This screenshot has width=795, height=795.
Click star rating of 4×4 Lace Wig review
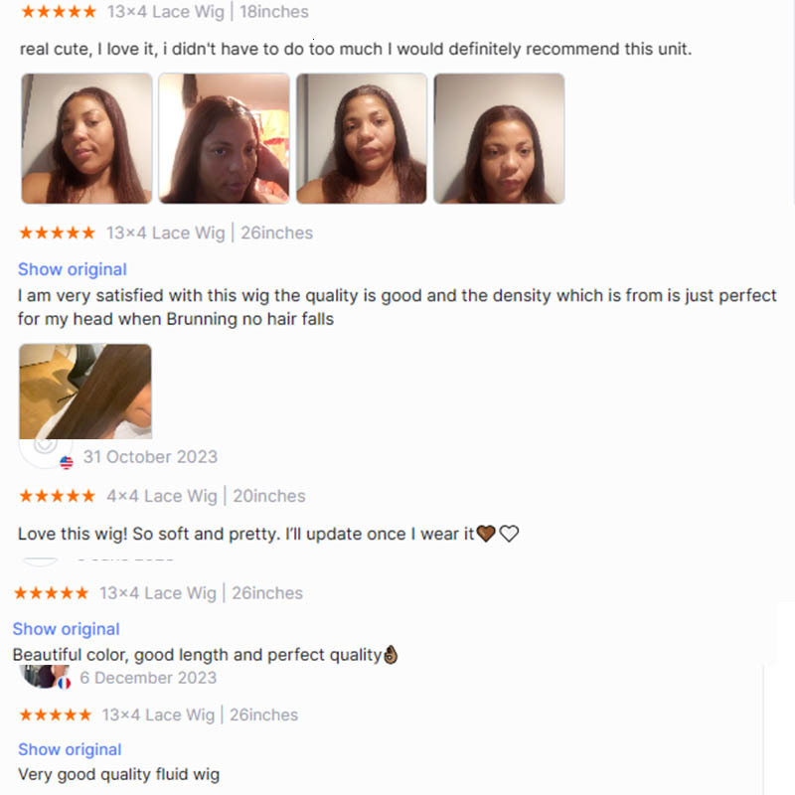57,495
